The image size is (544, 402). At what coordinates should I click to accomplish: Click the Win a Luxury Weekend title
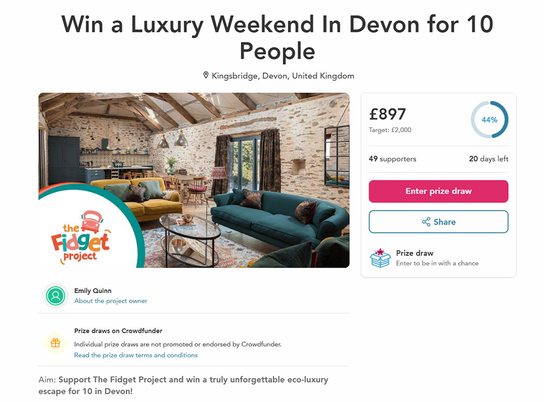(x=277, y=38)
